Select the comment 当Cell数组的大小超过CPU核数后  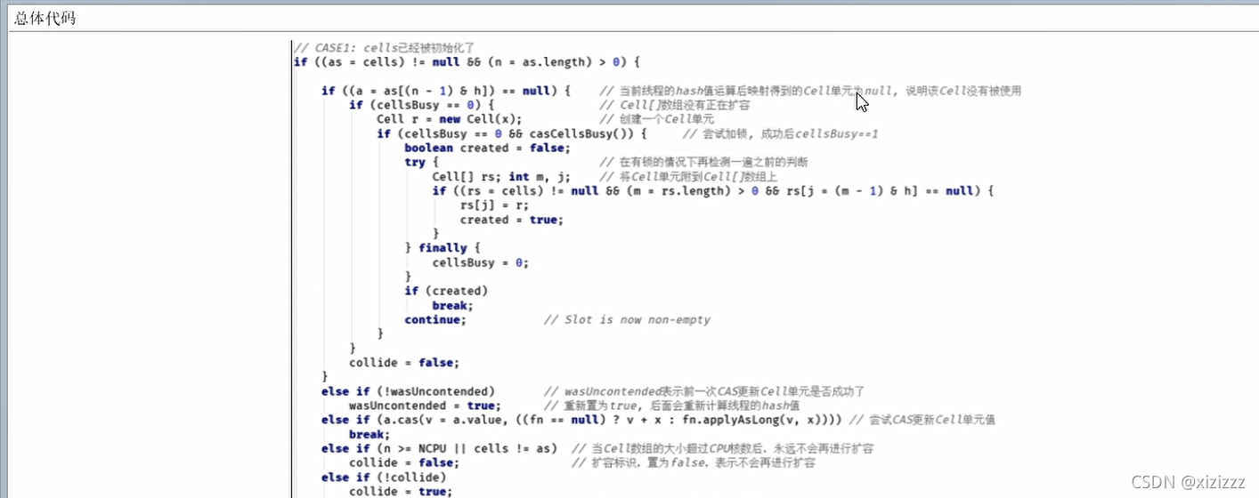tap(722, 448)
